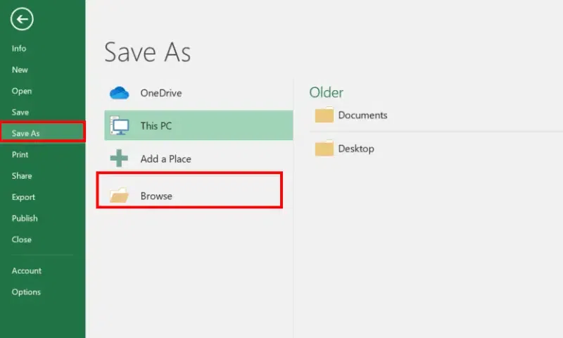This screenshot has height=338, width=563.
Task: Open Excel Options
Action: point(26,292)
